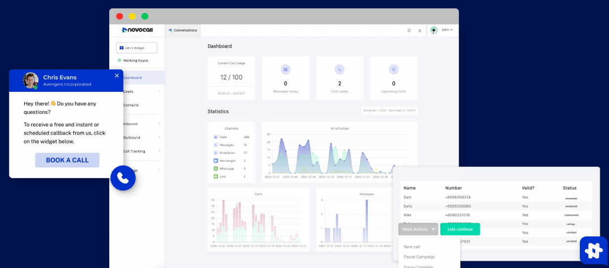Open the notifications bell icon
This screenshot has width=609, height=268.
click(420, 30)
